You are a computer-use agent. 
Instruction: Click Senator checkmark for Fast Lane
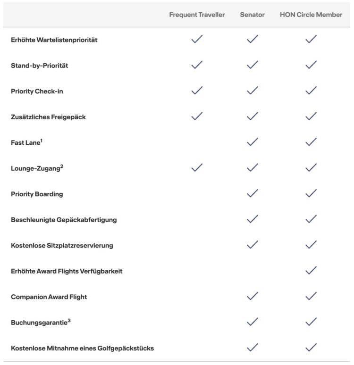click(253, 141)
